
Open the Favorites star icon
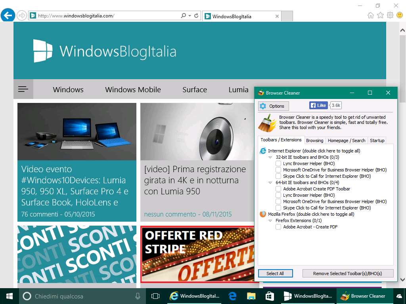pos(380,15)
